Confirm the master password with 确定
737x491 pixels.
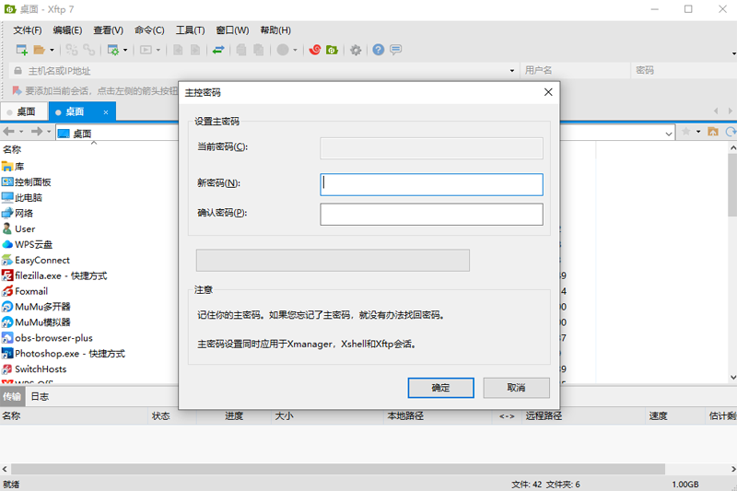(440, 388)
